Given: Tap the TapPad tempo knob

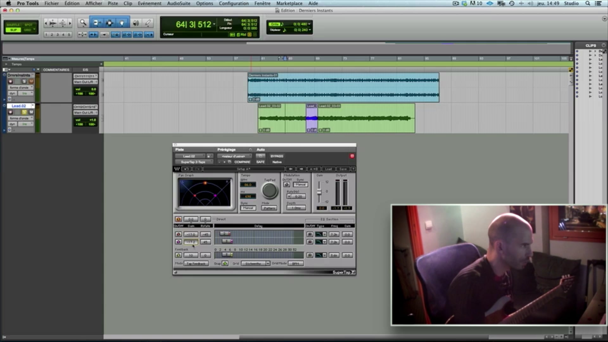Looking at the screenshot, I should point(269,191).
